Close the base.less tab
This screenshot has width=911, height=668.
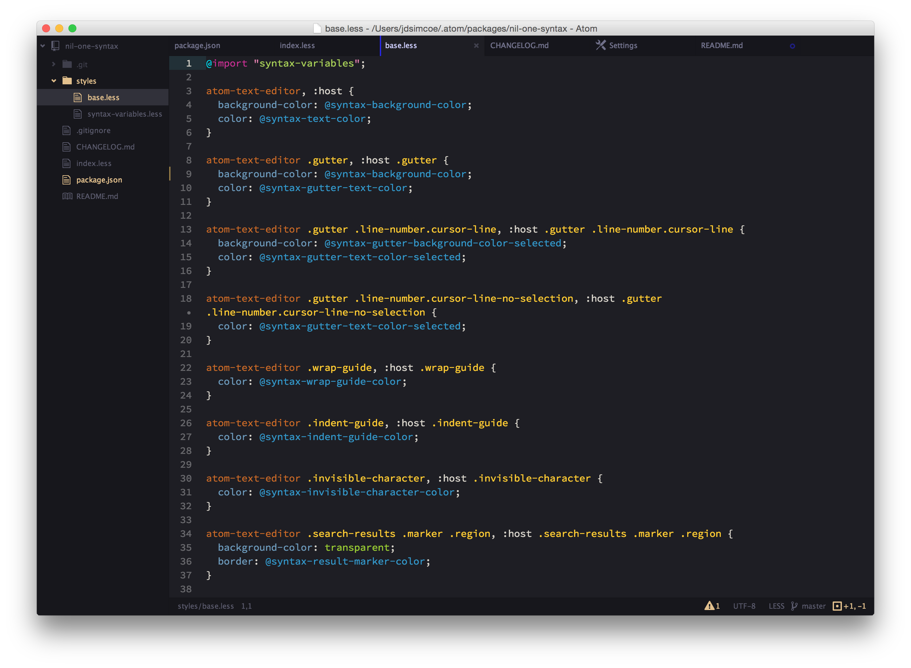tap(476, 46)
